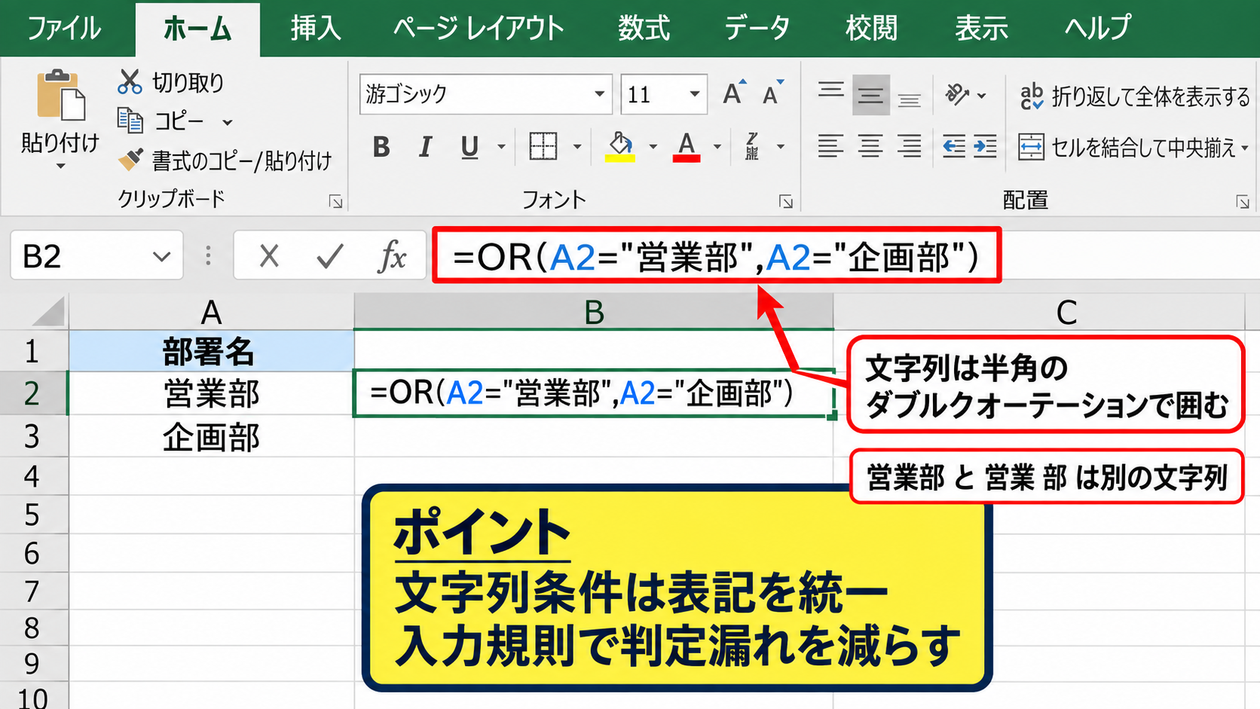
Task: Select cell A3 containing 企画部
Action: [211, 437]
